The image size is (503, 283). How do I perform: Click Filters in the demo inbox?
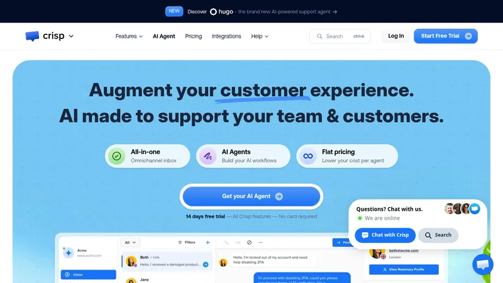point(187,243)
